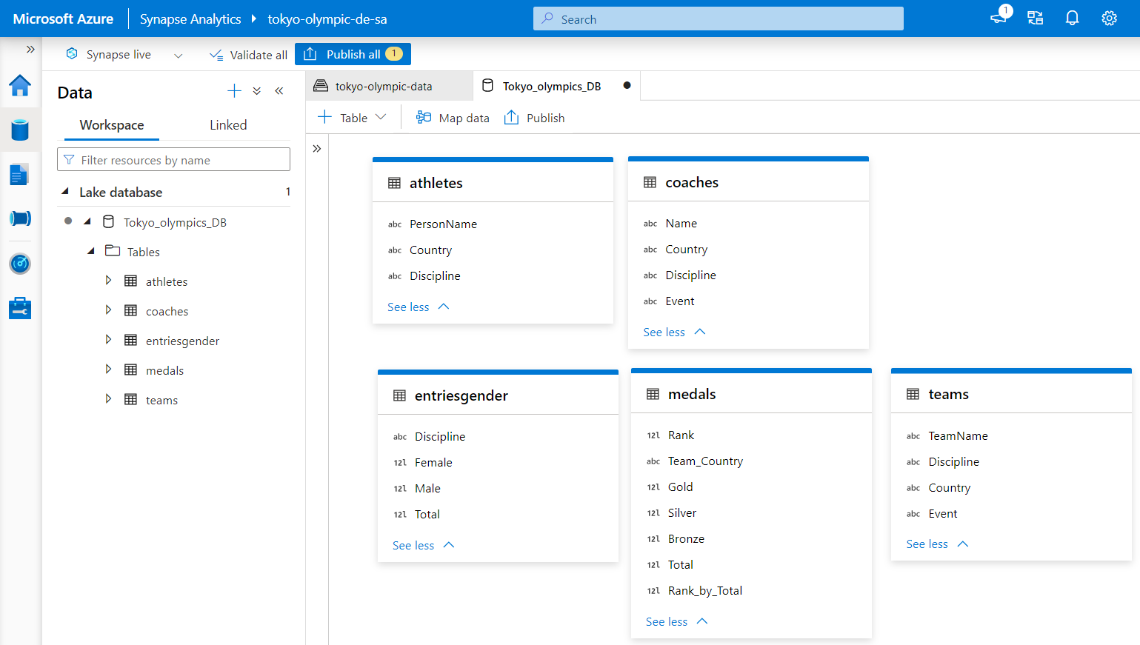The width and height of the screenshot is (1140, 645).
Task: Expand the medals table in the tree
Action: point(108,370)
